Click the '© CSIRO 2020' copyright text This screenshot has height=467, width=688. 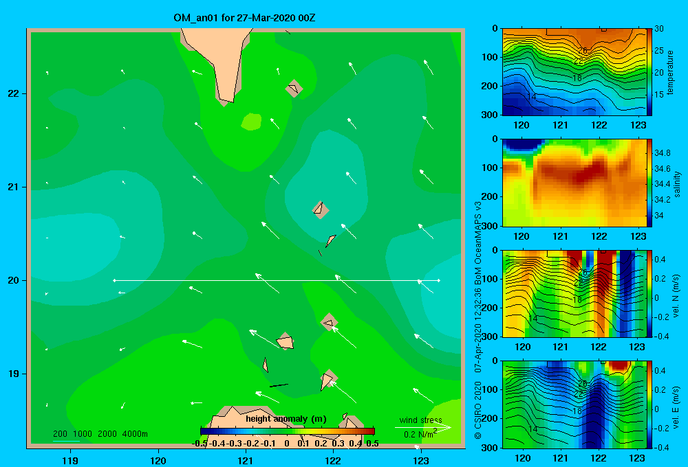click(x=478, y=410)
